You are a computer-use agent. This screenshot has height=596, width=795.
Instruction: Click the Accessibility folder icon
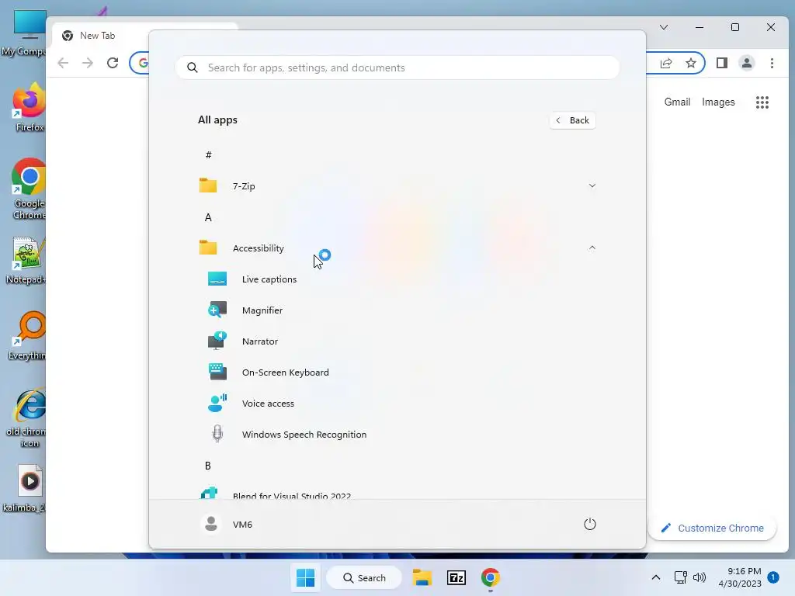[x=208, y=248]
